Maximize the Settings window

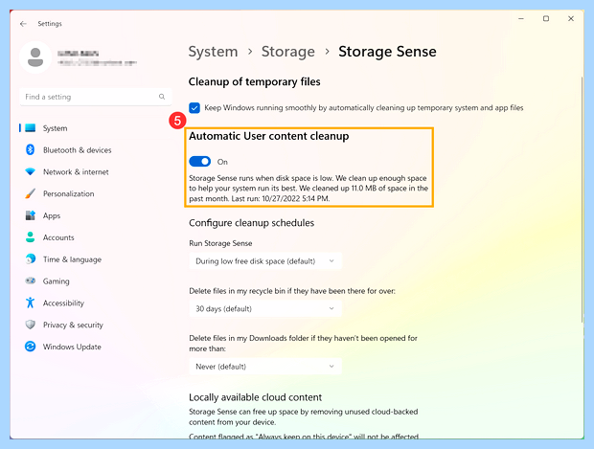(x=546, y=18)
